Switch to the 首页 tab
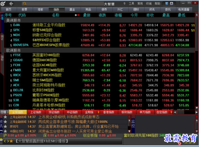 9,9
